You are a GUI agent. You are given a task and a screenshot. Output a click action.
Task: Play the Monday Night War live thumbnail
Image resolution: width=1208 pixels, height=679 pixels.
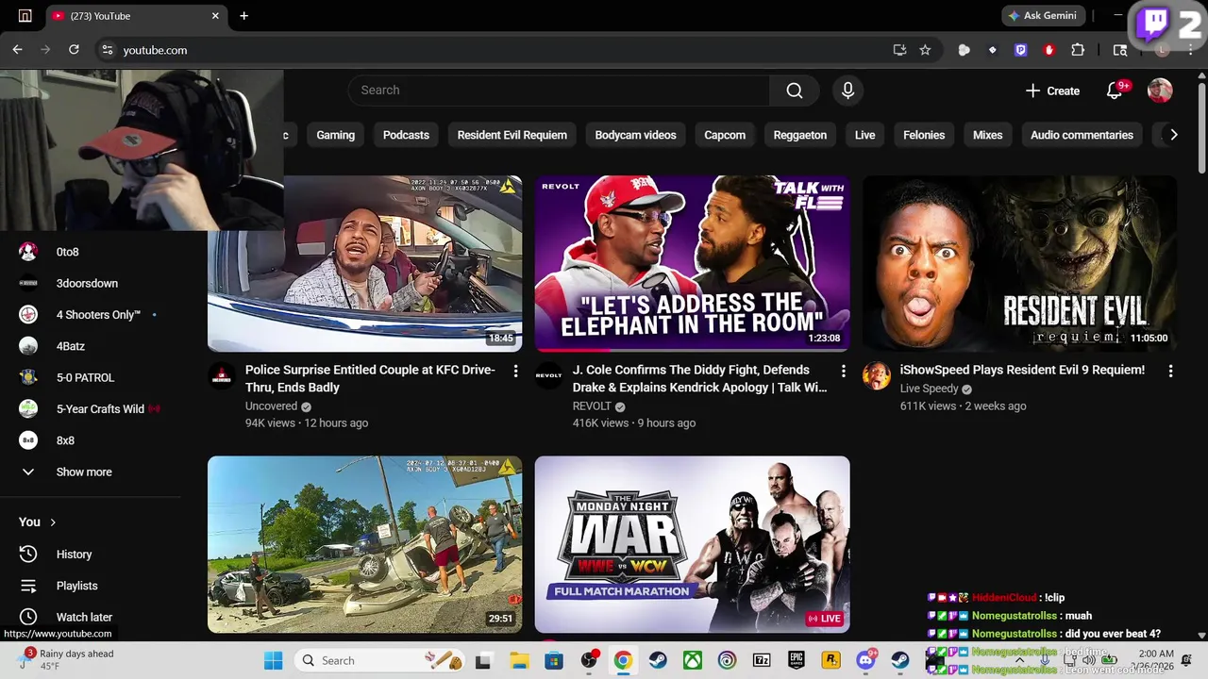(692, 544)
